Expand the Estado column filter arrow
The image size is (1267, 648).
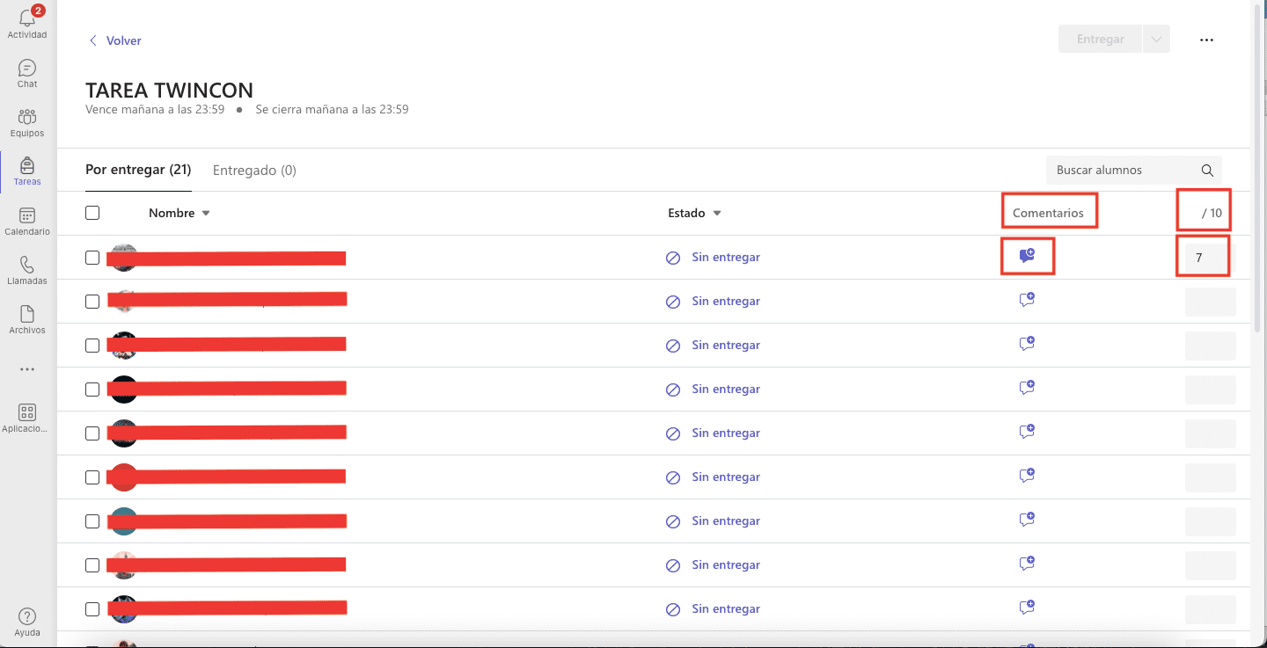[x=717, y=214]
